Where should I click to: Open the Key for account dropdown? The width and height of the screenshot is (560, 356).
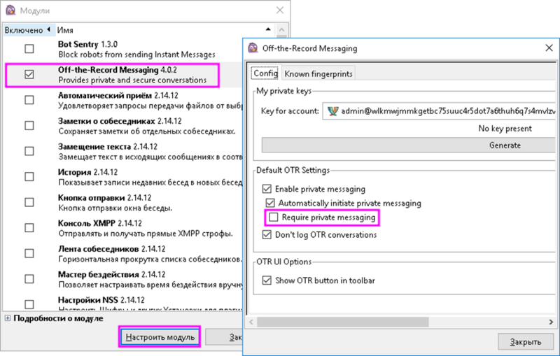pyautogui.click(x=439, y=111)
